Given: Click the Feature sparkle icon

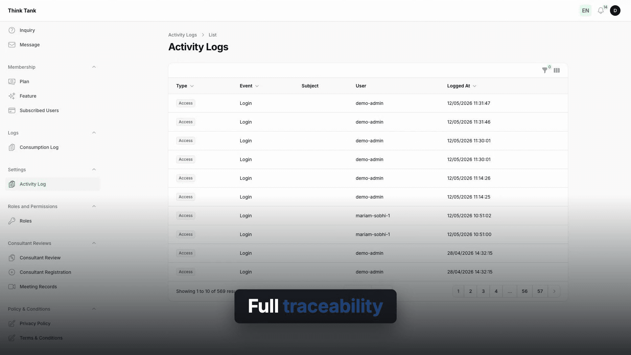Looking at the screenshot, I should (12, 96).
